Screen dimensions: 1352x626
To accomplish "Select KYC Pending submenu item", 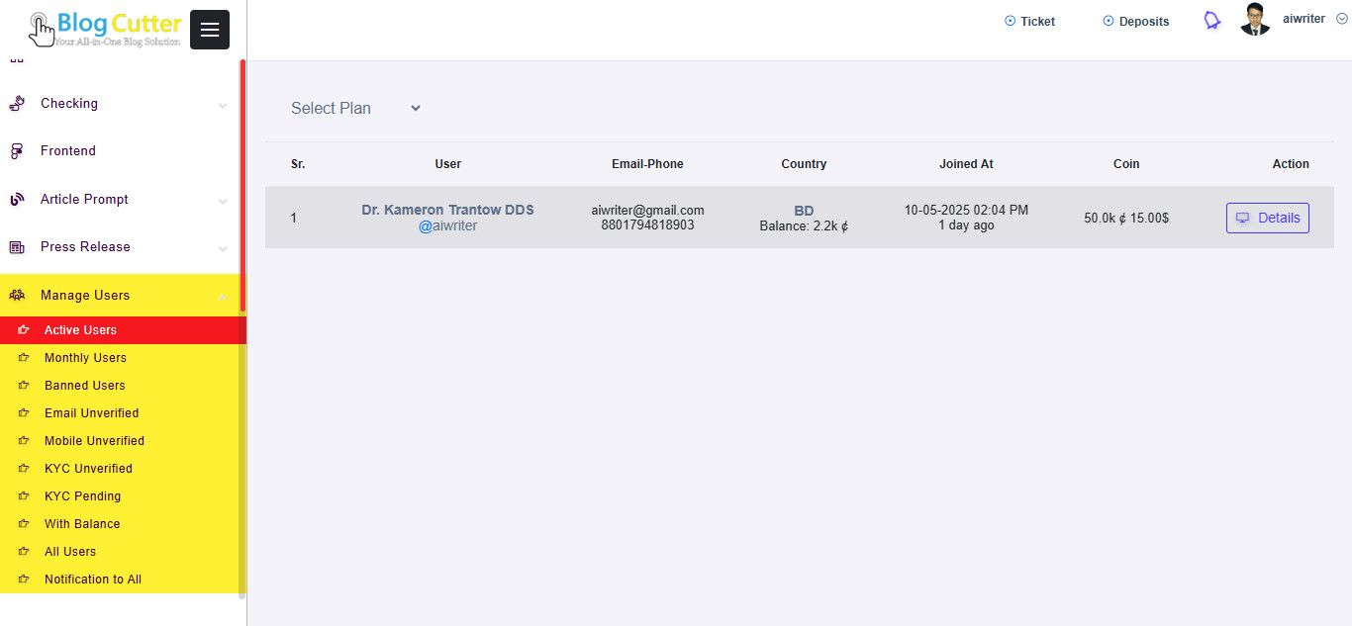I will (x=121, y=496).
